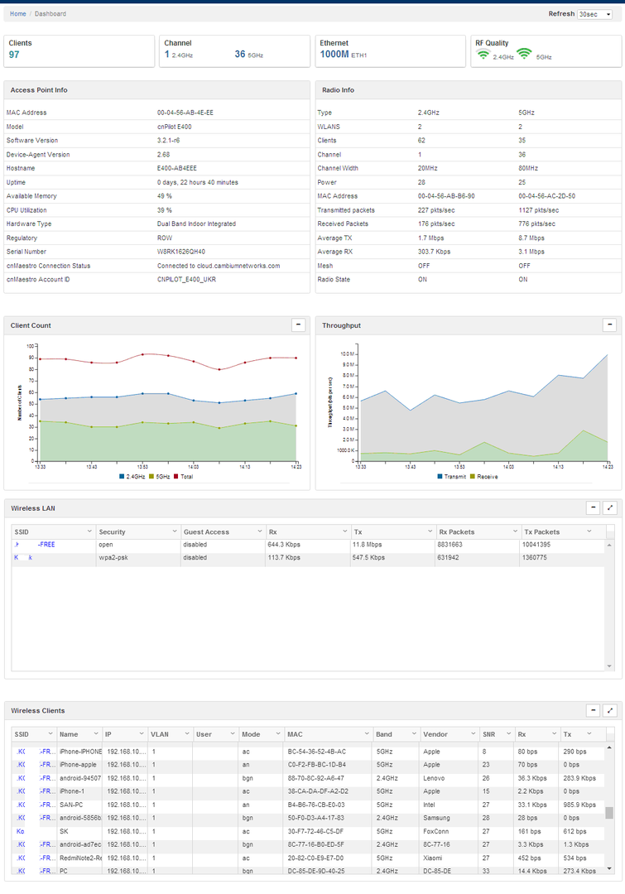Collapse the Throughput panel
Viewport: 625px width, 894px height.
pyautogui.click(x=609, y=324)
